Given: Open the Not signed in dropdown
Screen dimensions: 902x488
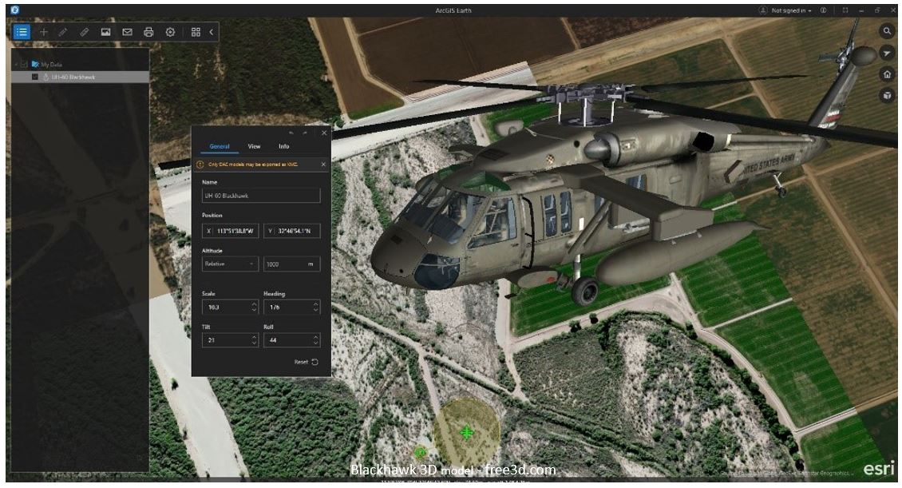Looking at the screenshot, I should (791, 10).
